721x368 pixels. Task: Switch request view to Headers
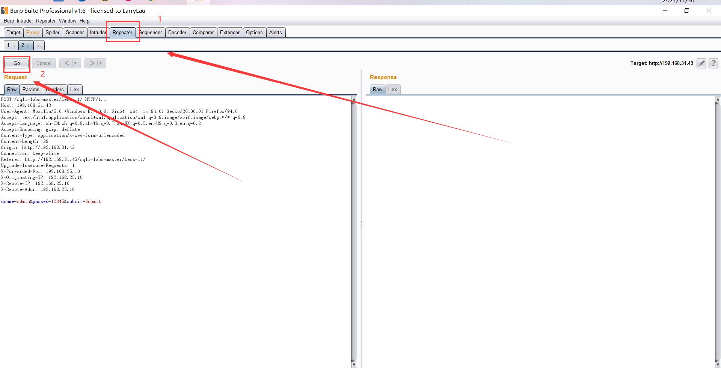(x=55, y=89)
